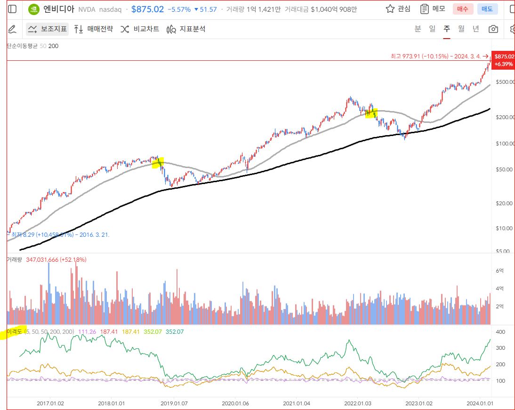Open 보조지표 indicators menu
This screenshot has width=515, height=410.
pos(47,29)
